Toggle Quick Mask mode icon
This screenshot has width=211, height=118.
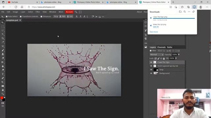tap(3, 103)
